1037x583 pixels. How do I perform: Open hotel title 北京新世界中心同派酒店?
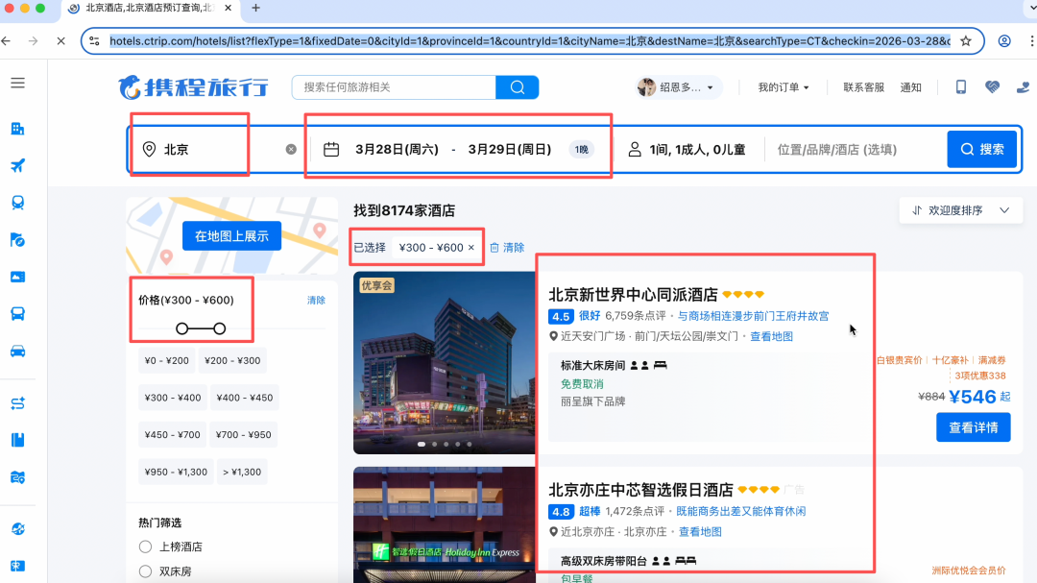[x=633, y=295]
